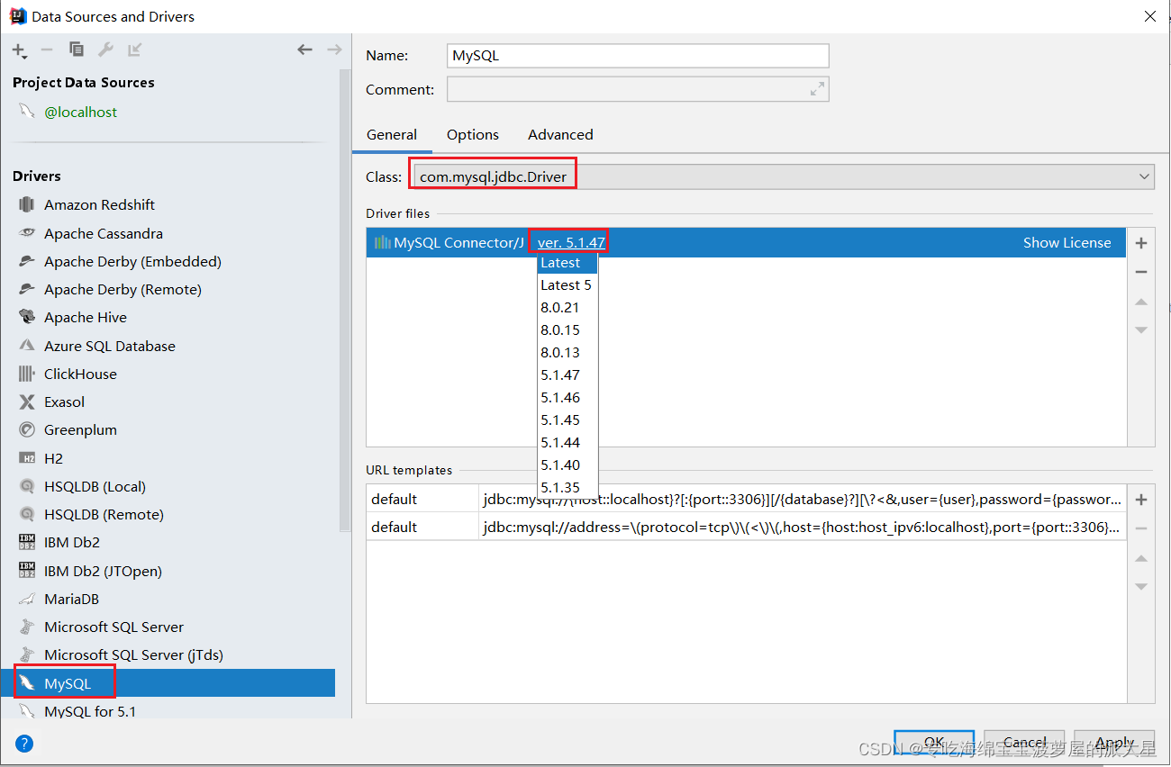Navigate forward with right arrow
The width and height of the screenshot is (1171, 767).
[334, 50]
